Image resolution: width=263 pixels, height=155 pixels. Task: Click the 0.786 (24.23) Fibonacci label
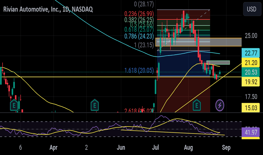pos(139,36)
